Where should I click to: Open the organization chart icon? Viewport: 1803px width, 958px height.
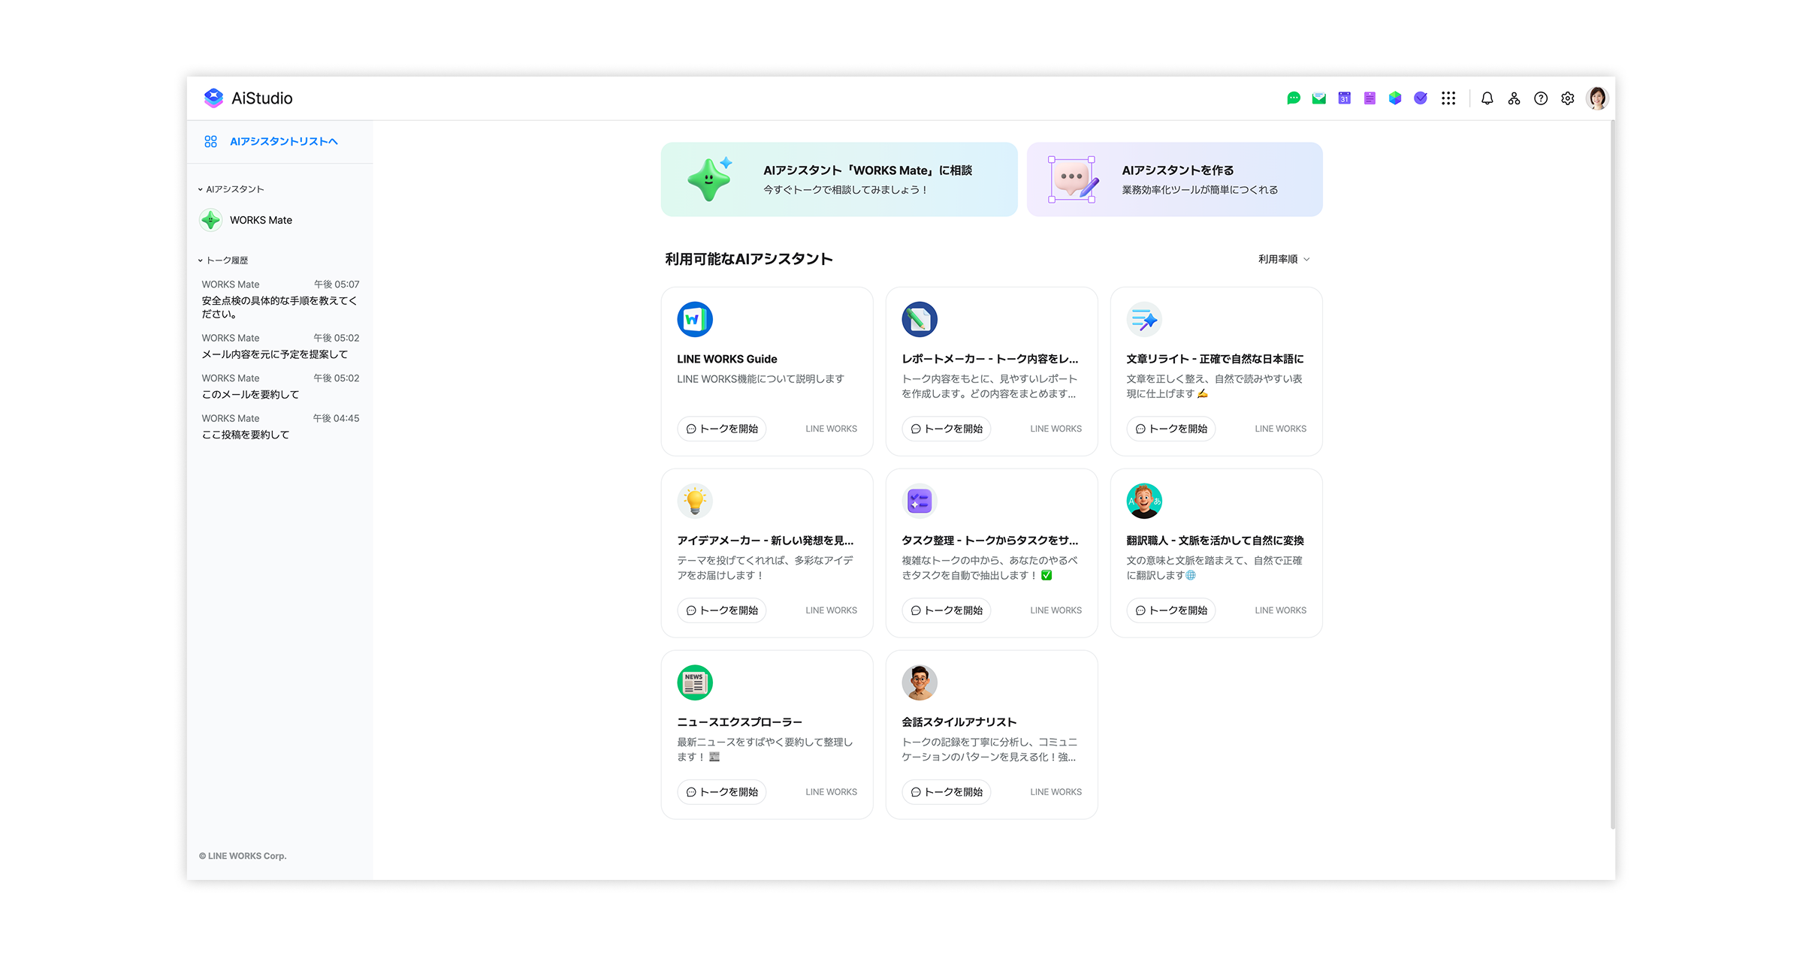tap(1514, 98)
